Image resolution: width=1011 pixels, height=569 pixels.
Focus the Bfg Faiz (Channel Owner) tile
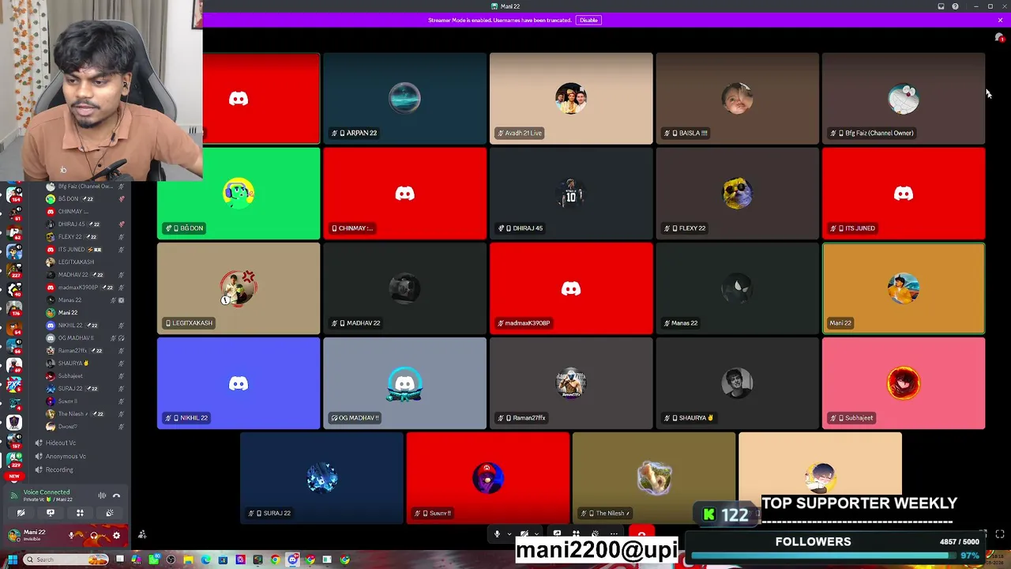904,99
